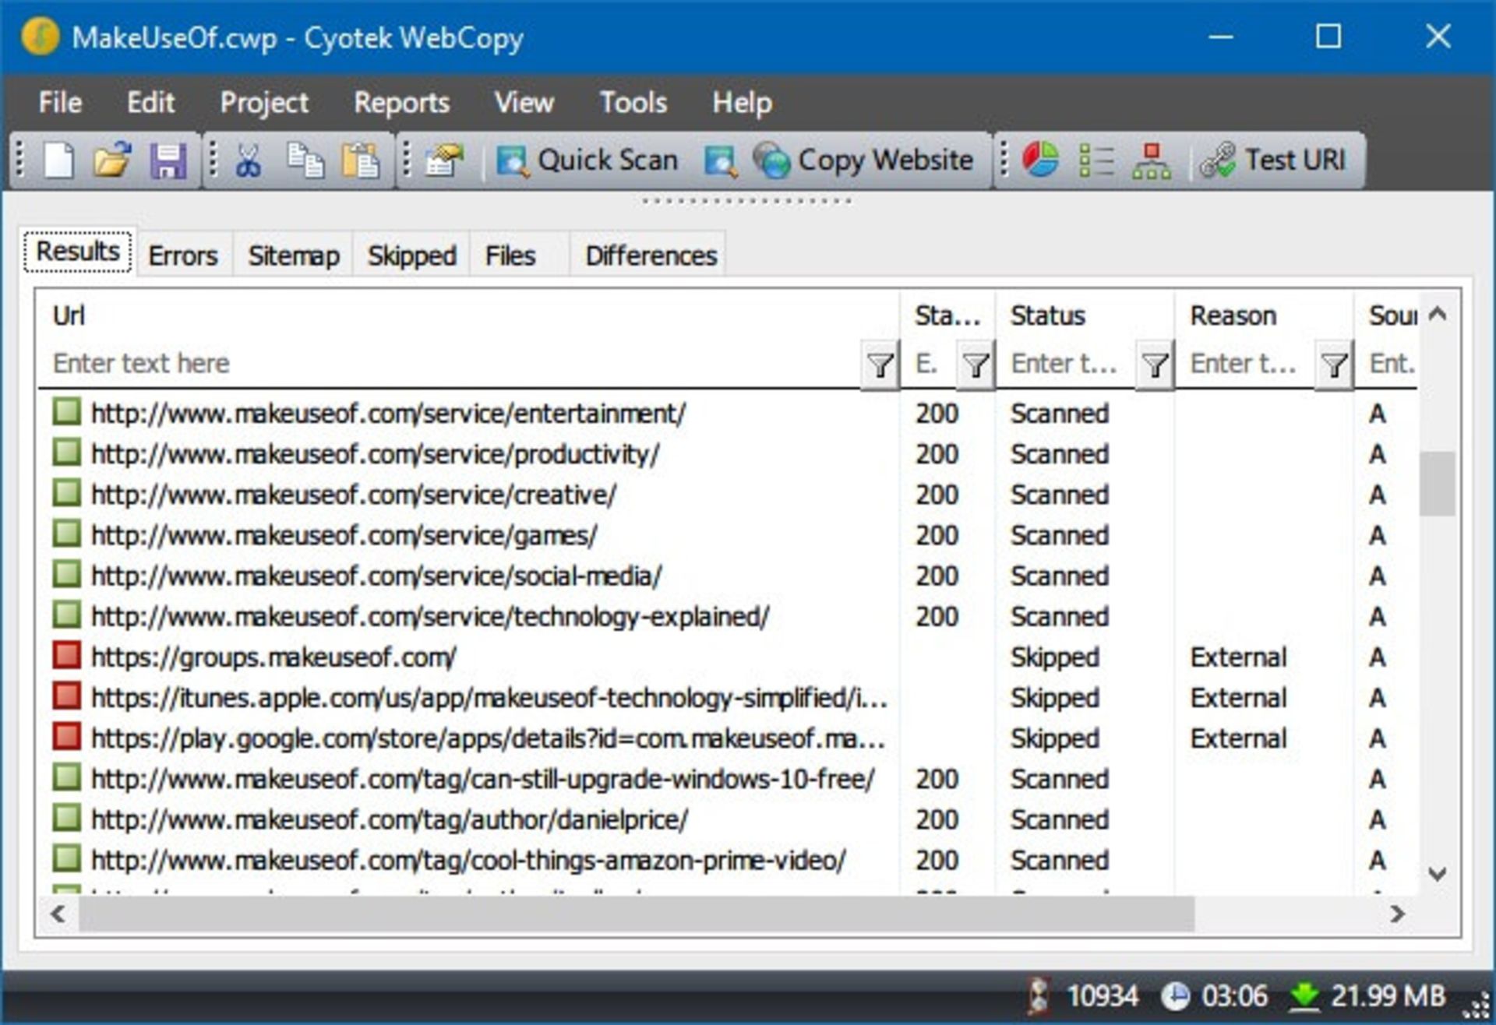Switch to the Sitemap tab
This screenshot has width=1496, height=1025.
pos(294,255)
